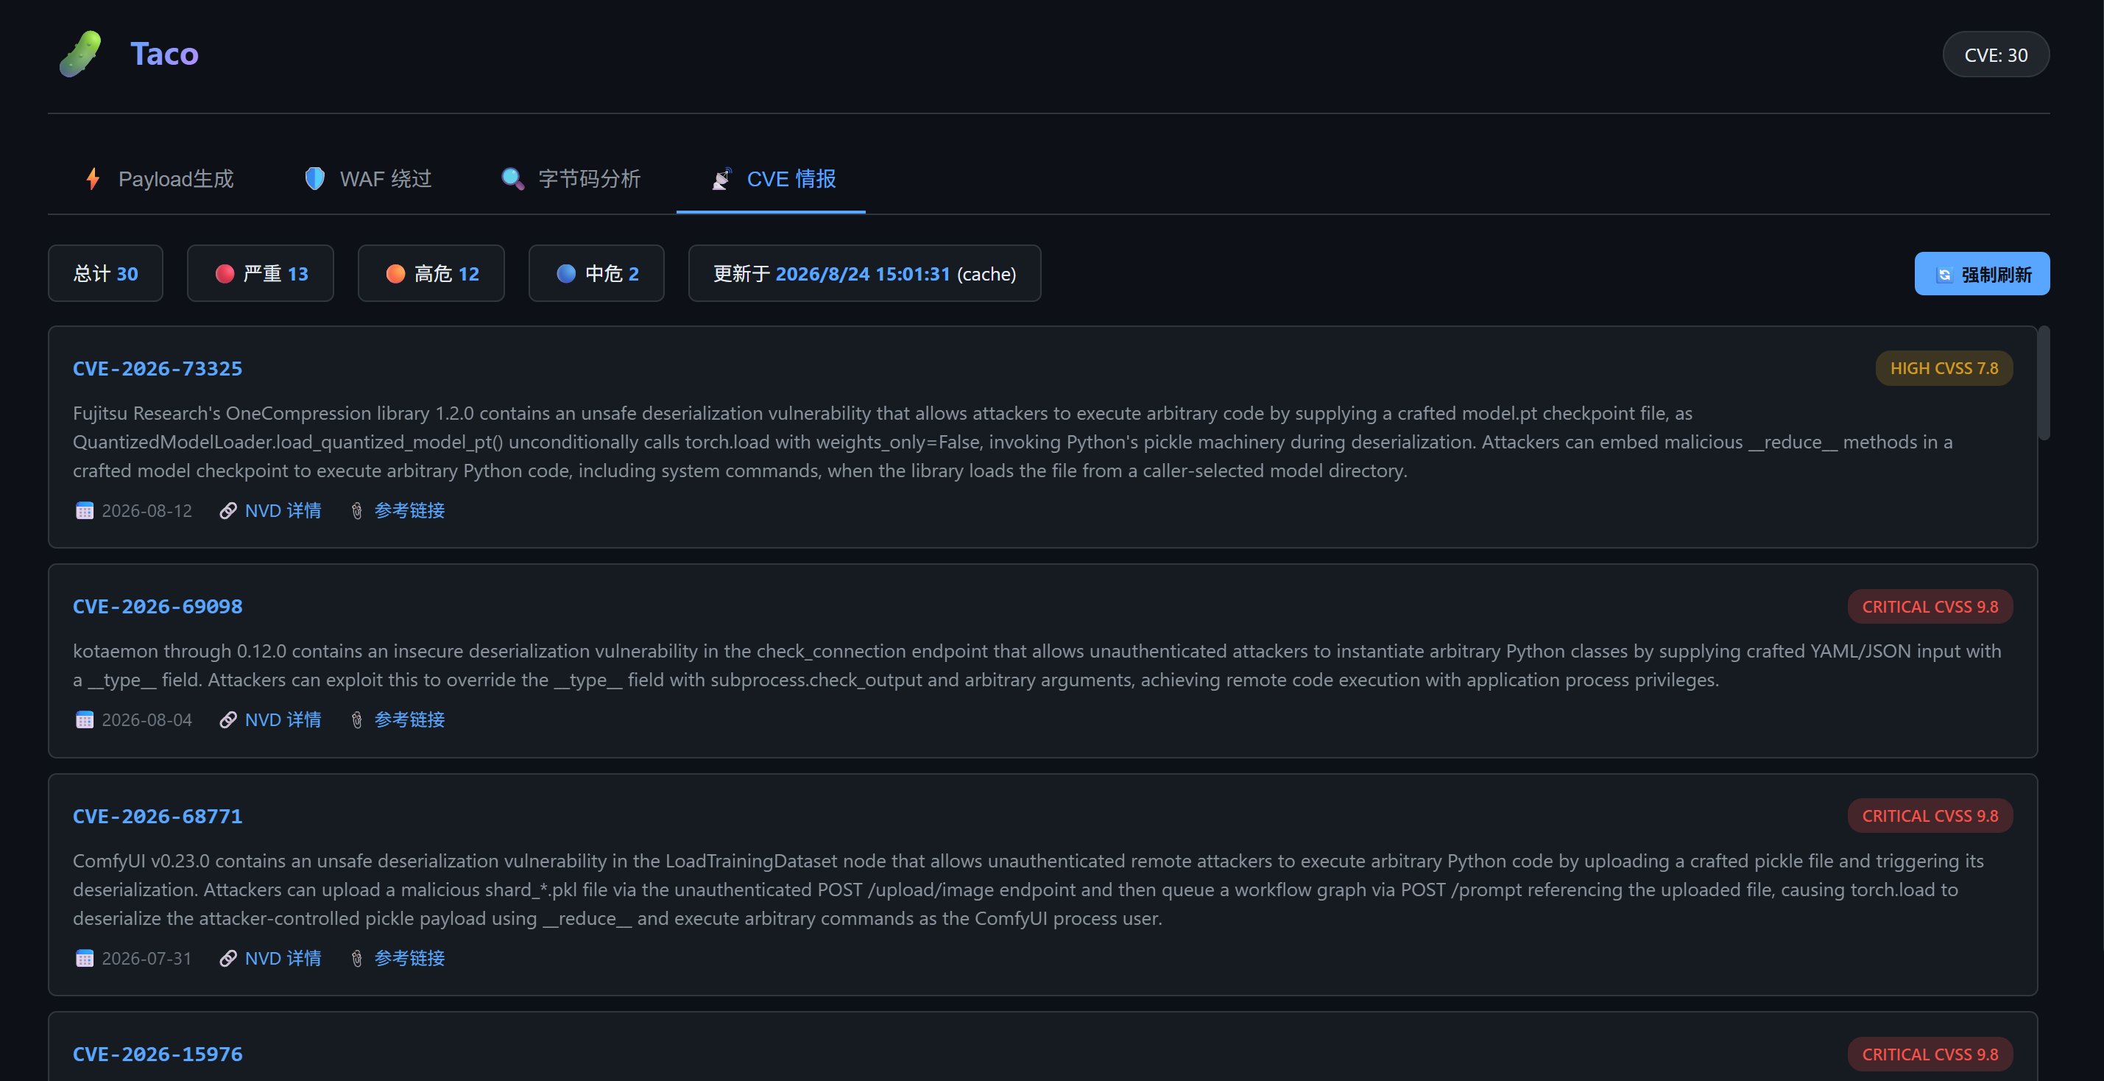Screen dimensions: 2104x1081
Task: Open NVD 详情 for CVE-2026-69098
Action: point(283,720)
